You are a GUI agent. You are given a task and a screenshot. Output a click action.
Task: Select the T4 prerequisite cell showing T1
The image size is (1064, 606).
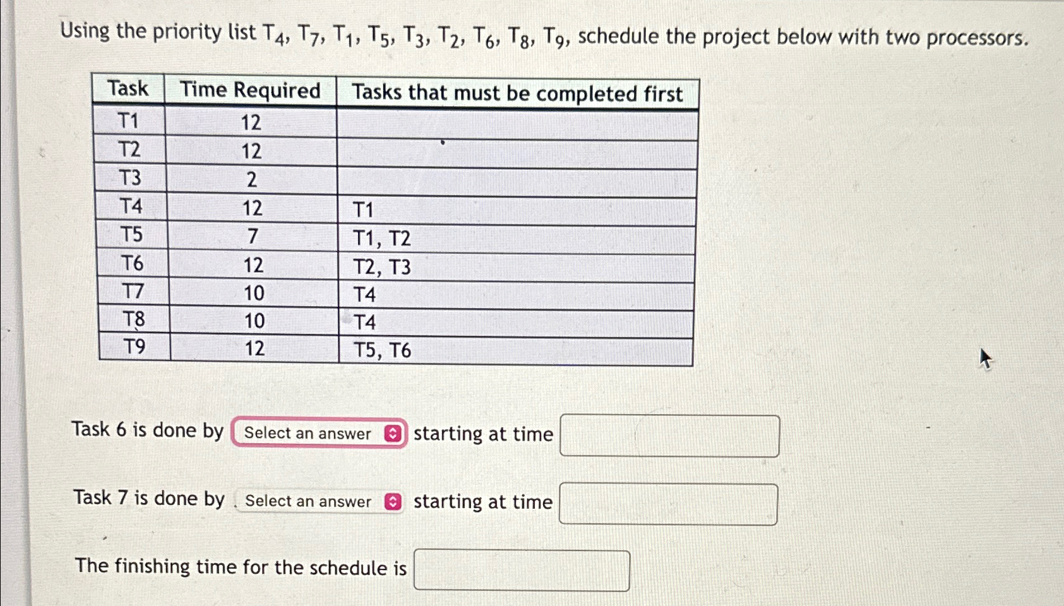pyautogui.click(x=365, y=209)
